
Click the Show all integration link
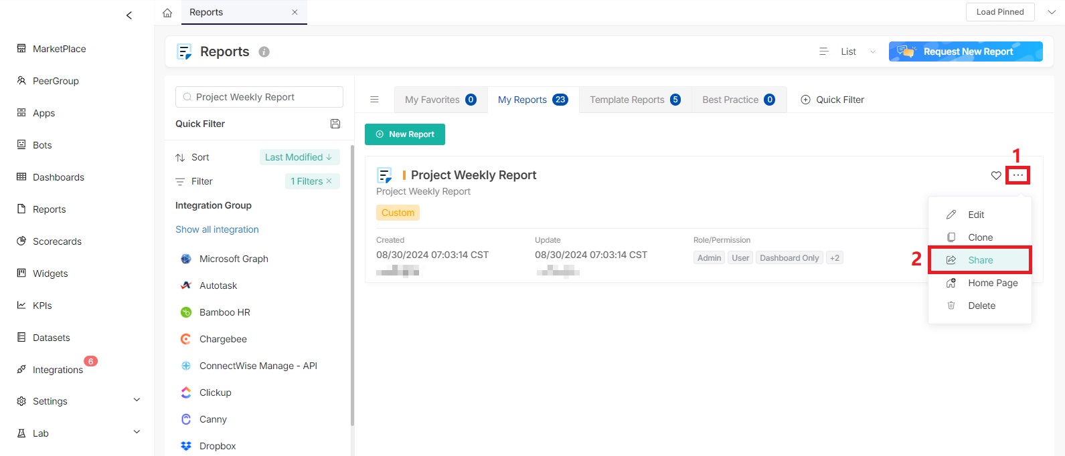coord(217,229)
